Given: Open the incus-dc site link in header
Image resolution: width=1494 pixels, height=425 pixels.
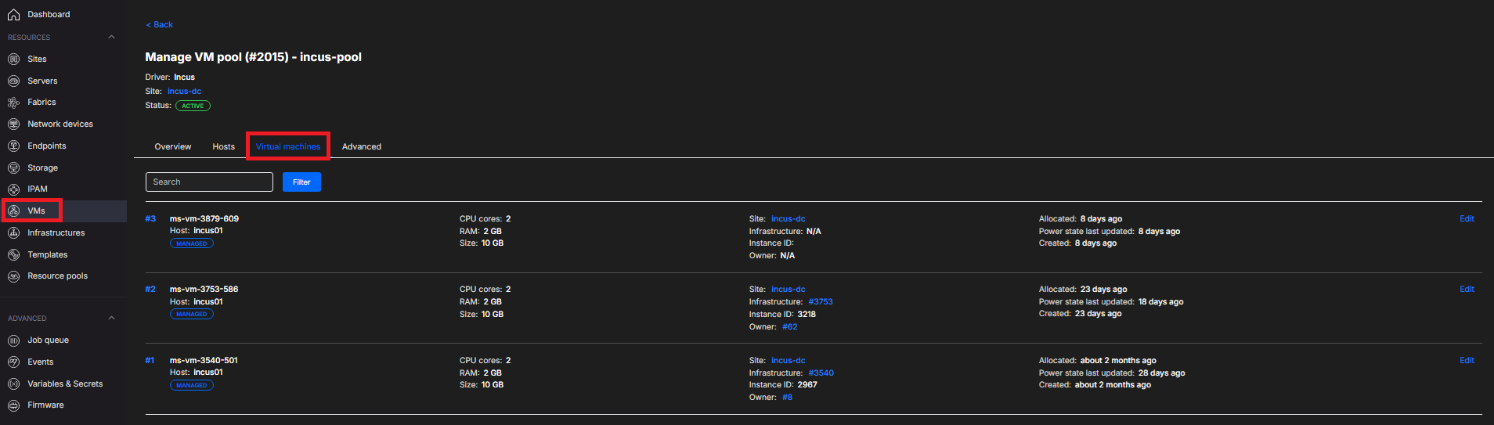Looking at the screenshot, I should (x=184, y=92).
